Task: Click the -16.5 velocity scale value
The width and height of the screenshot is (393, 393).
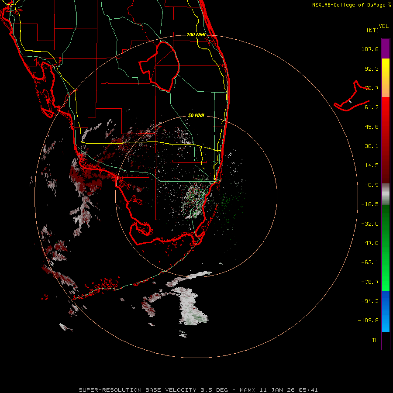Action: pyautogui.click(x=370, y=204)
